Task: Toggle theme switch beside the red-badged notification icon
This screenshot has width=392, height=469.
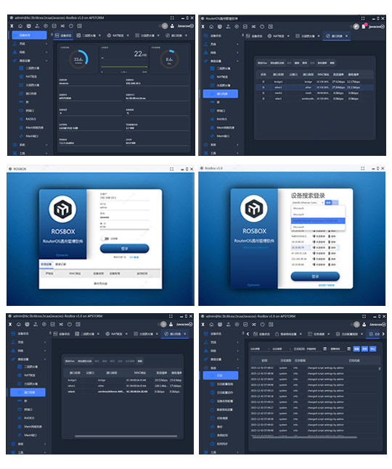Action: click(x=355, y=27)
